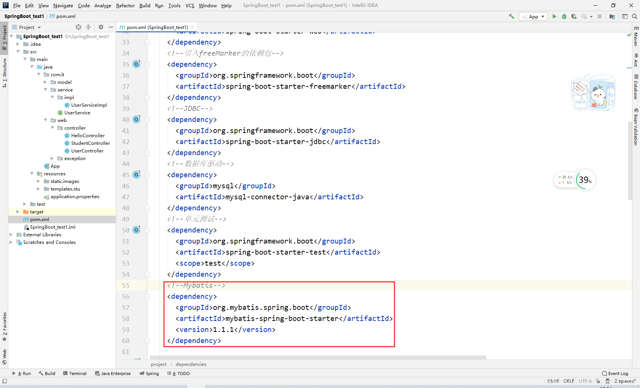
Task: Expand the .idea folder
Action: pos(18,44)
